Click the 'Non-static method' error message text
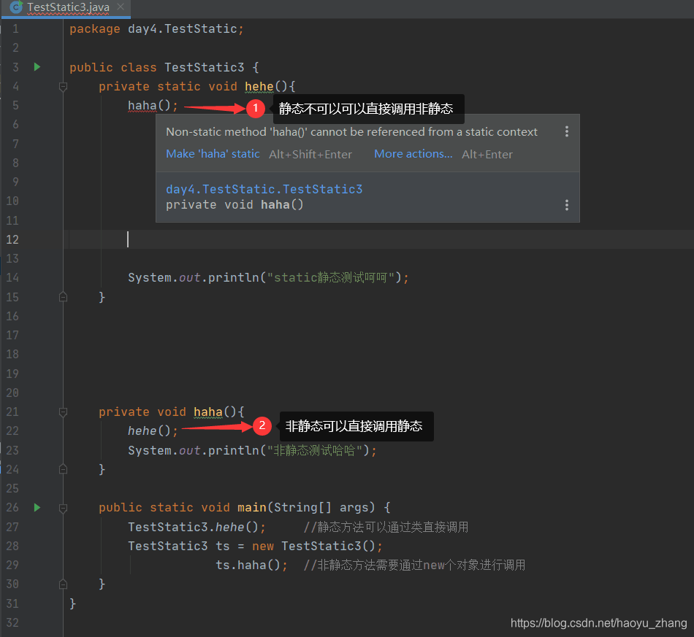Viewport: 694px width, 637px height. [351, 132]
